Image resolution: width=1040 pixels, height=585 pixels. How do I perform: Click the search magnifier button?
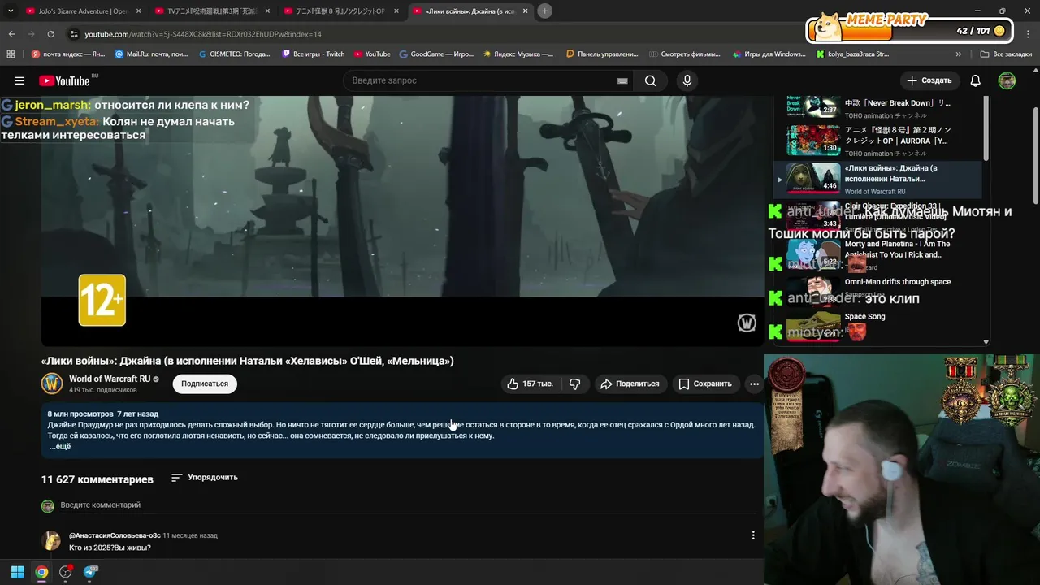tap(650, 80)
